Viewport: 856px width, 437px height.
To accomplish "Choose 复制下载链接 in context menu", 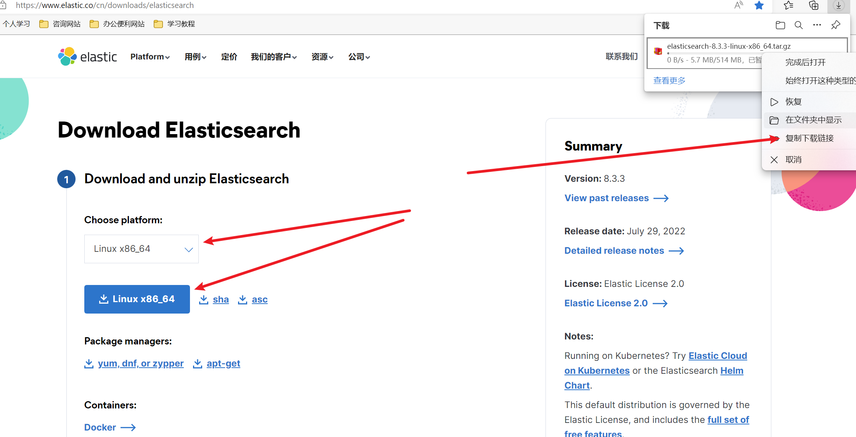I will coord(809,138).
